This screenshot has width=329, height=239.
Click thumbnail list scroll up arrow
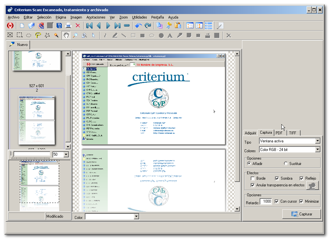click(x=68, y=54)
